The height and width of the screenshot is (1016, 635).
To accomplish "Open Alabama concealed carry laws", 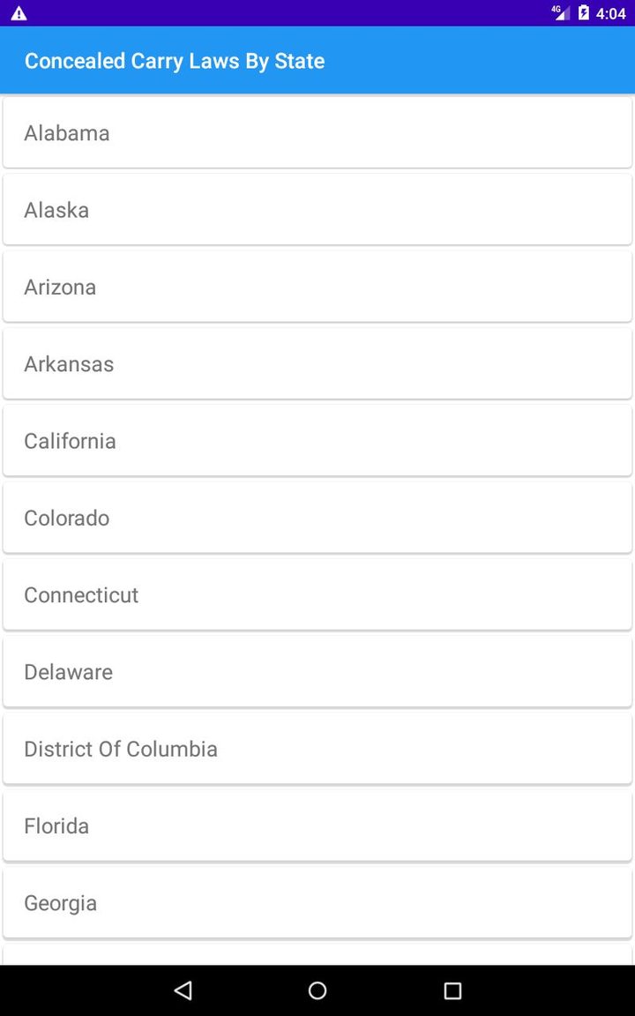I will click(317, 133).
